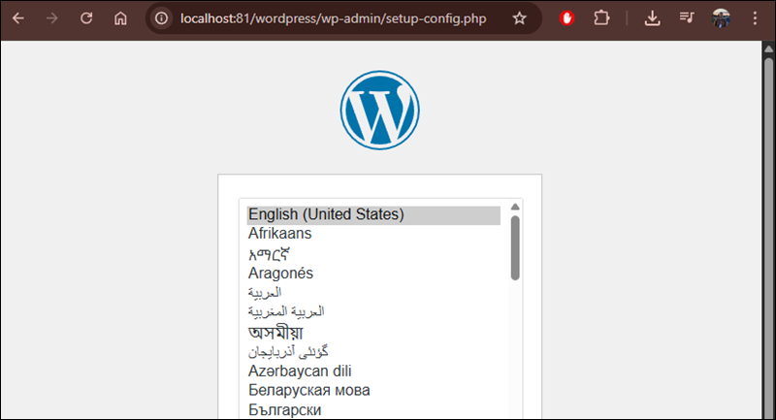Reload the WordPress setup page

pyautogui.click(x=86, y=18)
